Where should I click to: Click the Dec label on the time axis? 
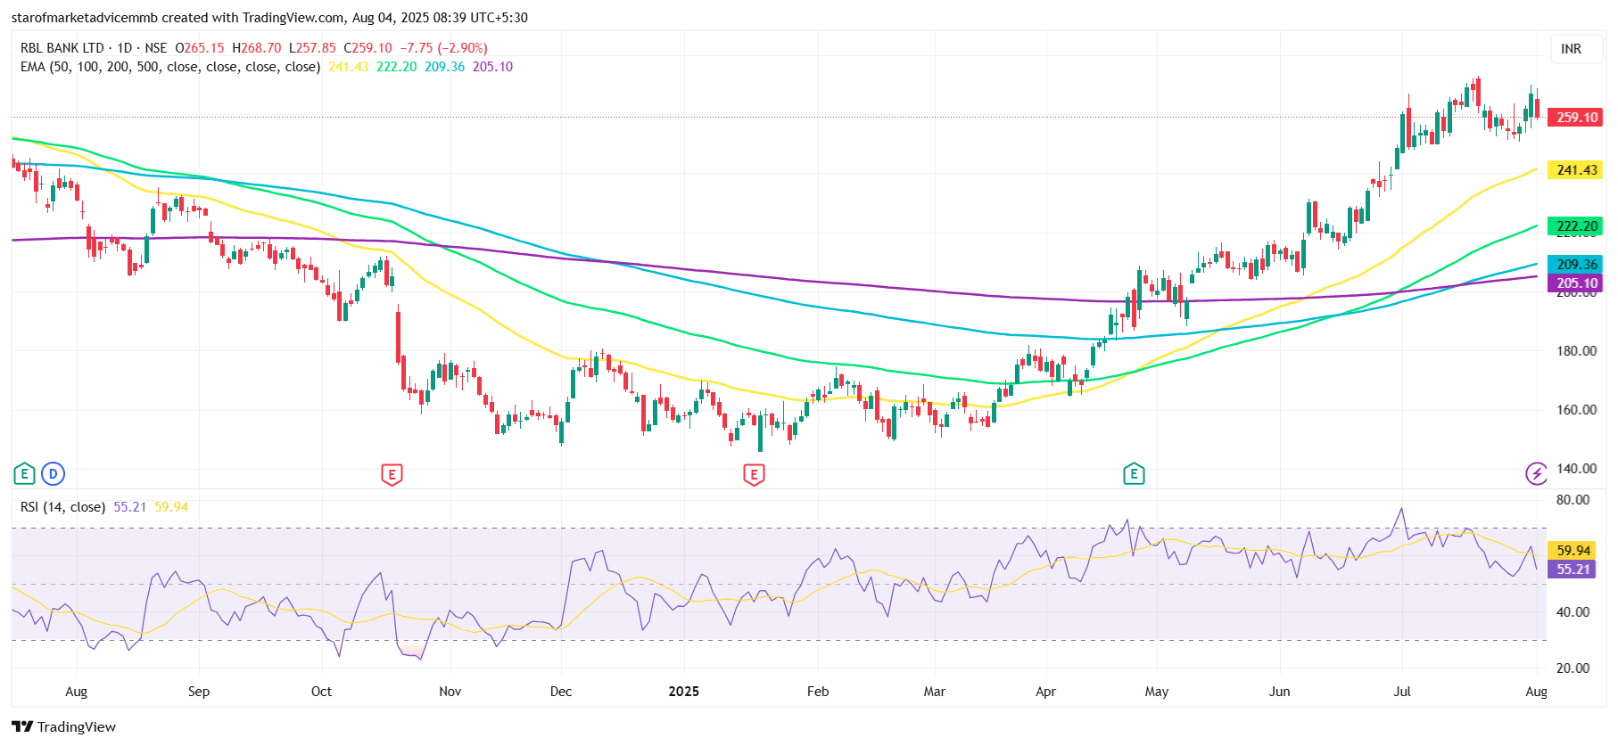(561, 692)
